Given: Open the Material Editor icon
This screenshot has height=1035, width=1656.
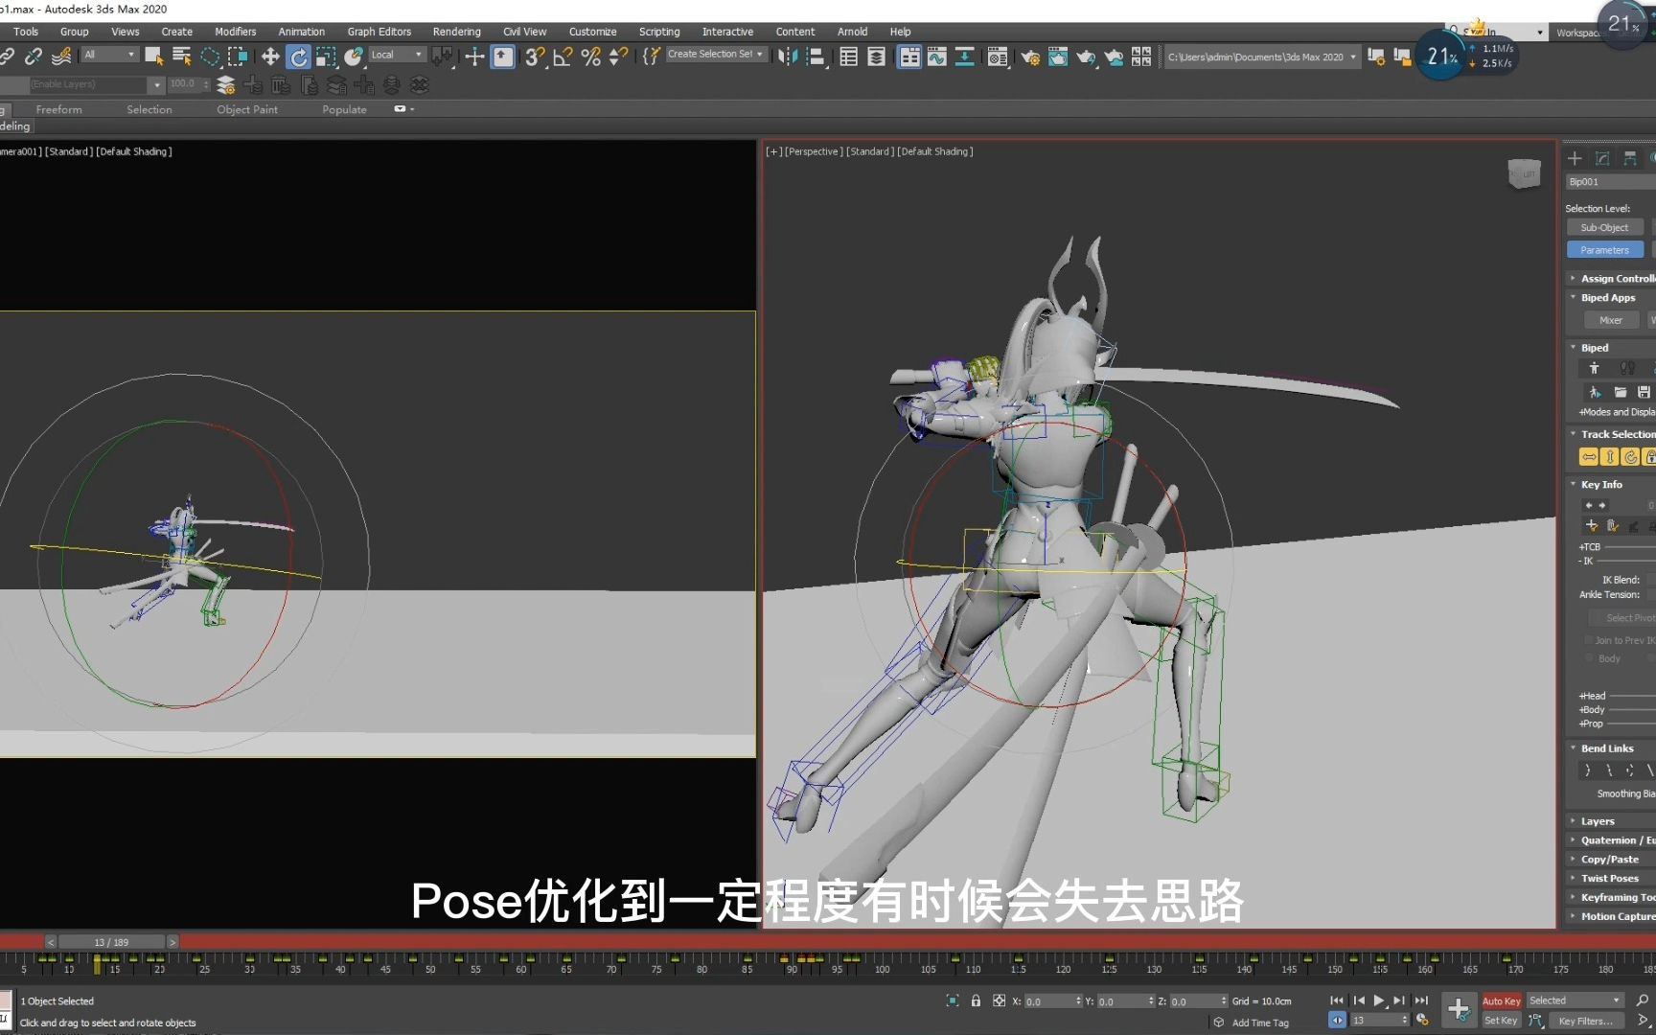Looking at the screenshot, I should pos(998,57).
